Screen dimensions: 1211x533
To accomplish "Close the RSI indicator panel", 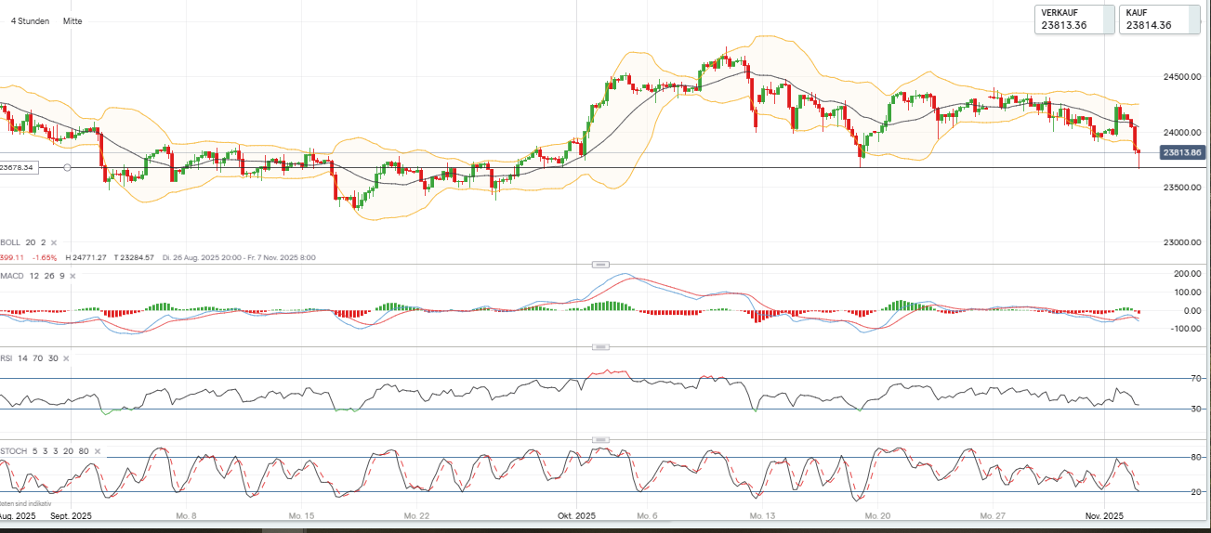I will [67, 358].
